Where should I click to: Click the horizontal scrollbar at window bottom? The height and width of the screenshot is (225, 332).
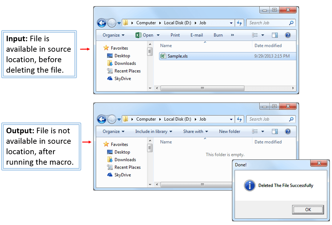(x=202, y=88)
